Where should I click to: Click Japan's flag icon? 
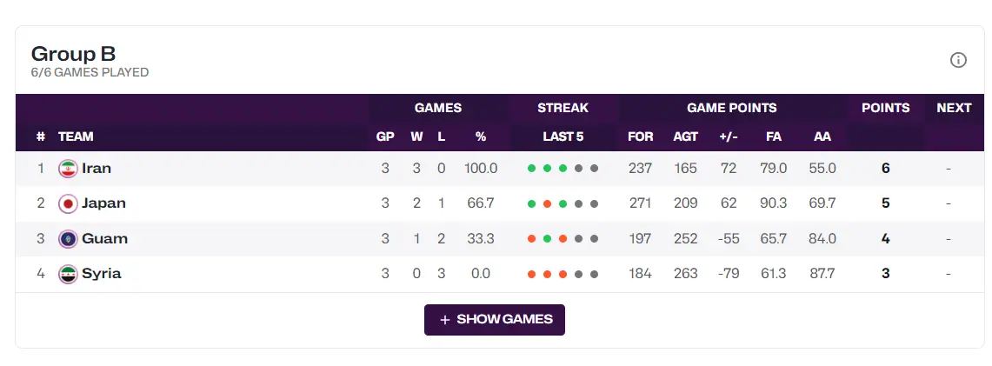click(x=68, y=203)
